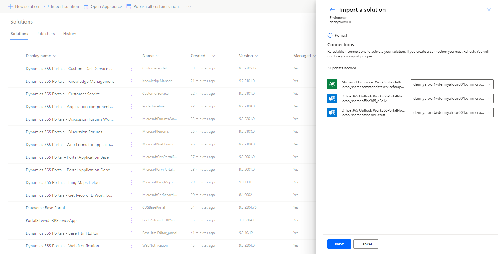Screen dimensions: 499x254
Task: Open the PortalSitewideRPServiceApp solution
Action: pos(51,220)
